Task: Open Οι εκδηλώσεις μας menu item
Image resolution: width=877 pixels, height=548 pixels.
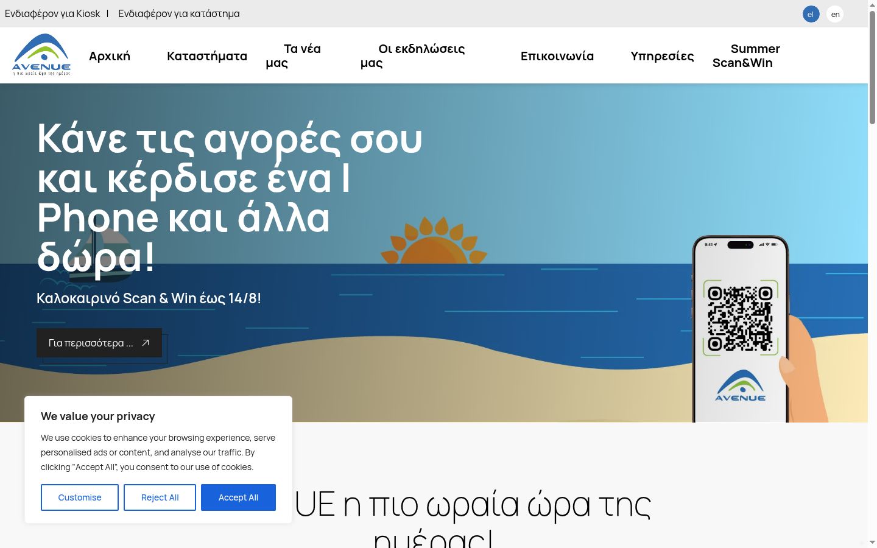Action: click(x=413, y=55)
